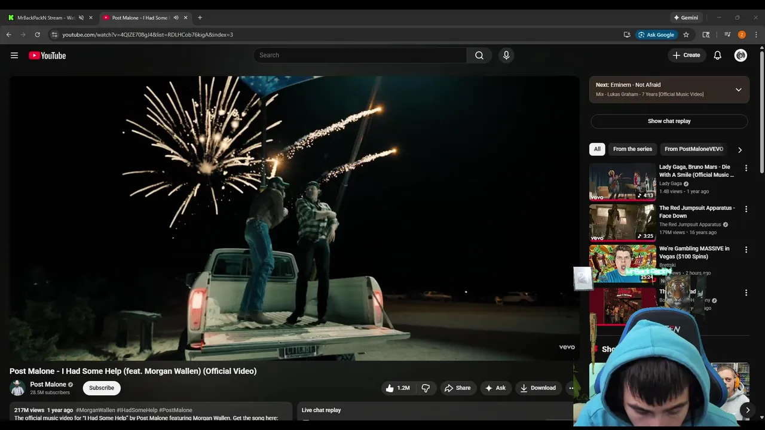Open the Create button
Image resolution: width=765 pixels, height=430 pixels.
tap(686, 55)
